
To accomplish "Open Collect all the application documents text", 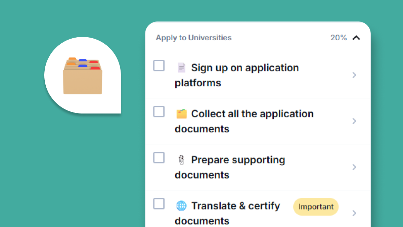I will click(252, 114).
